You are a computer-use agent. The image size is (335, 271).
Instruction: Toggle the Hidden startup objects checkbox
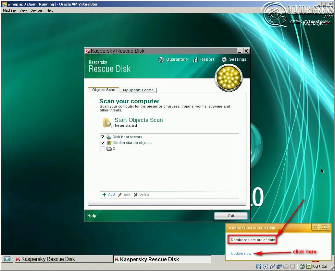click(103, 142)
